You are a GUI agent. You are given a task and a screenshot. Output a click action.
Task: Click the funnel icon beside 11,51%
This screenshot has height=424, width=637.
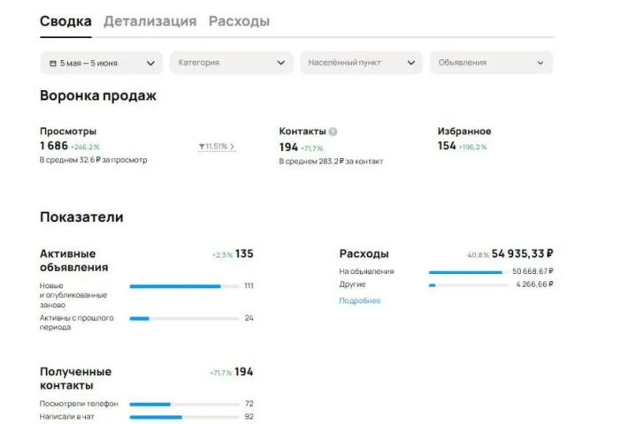pyautogui.click(x=202, y=147)
